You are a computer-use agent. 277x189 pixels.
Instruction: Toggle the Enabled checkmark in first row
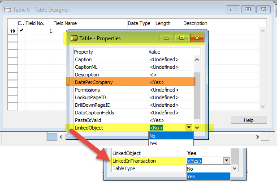[x=21, y=31]
